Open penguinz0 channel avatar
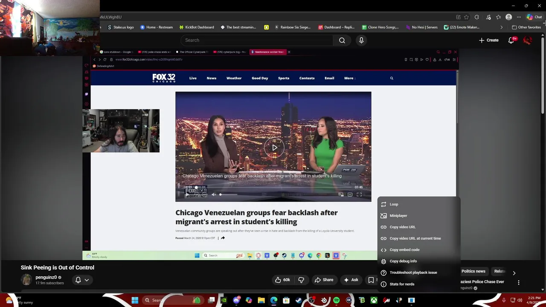The height and width of the screenshot is (307, 546). [26, 280]
